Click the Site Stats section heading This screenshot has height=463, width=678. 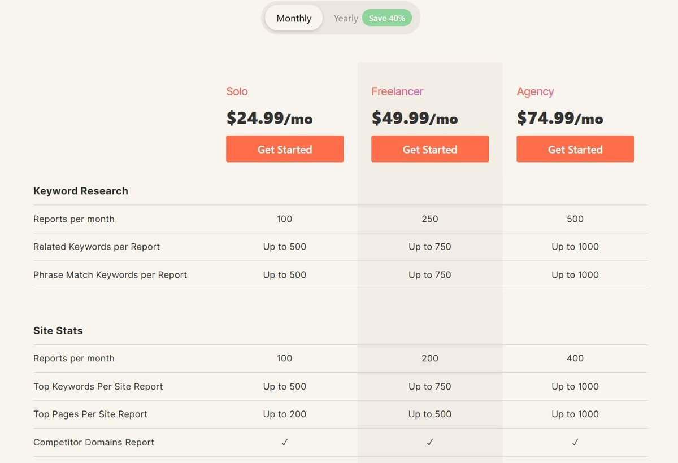point(58,331)
